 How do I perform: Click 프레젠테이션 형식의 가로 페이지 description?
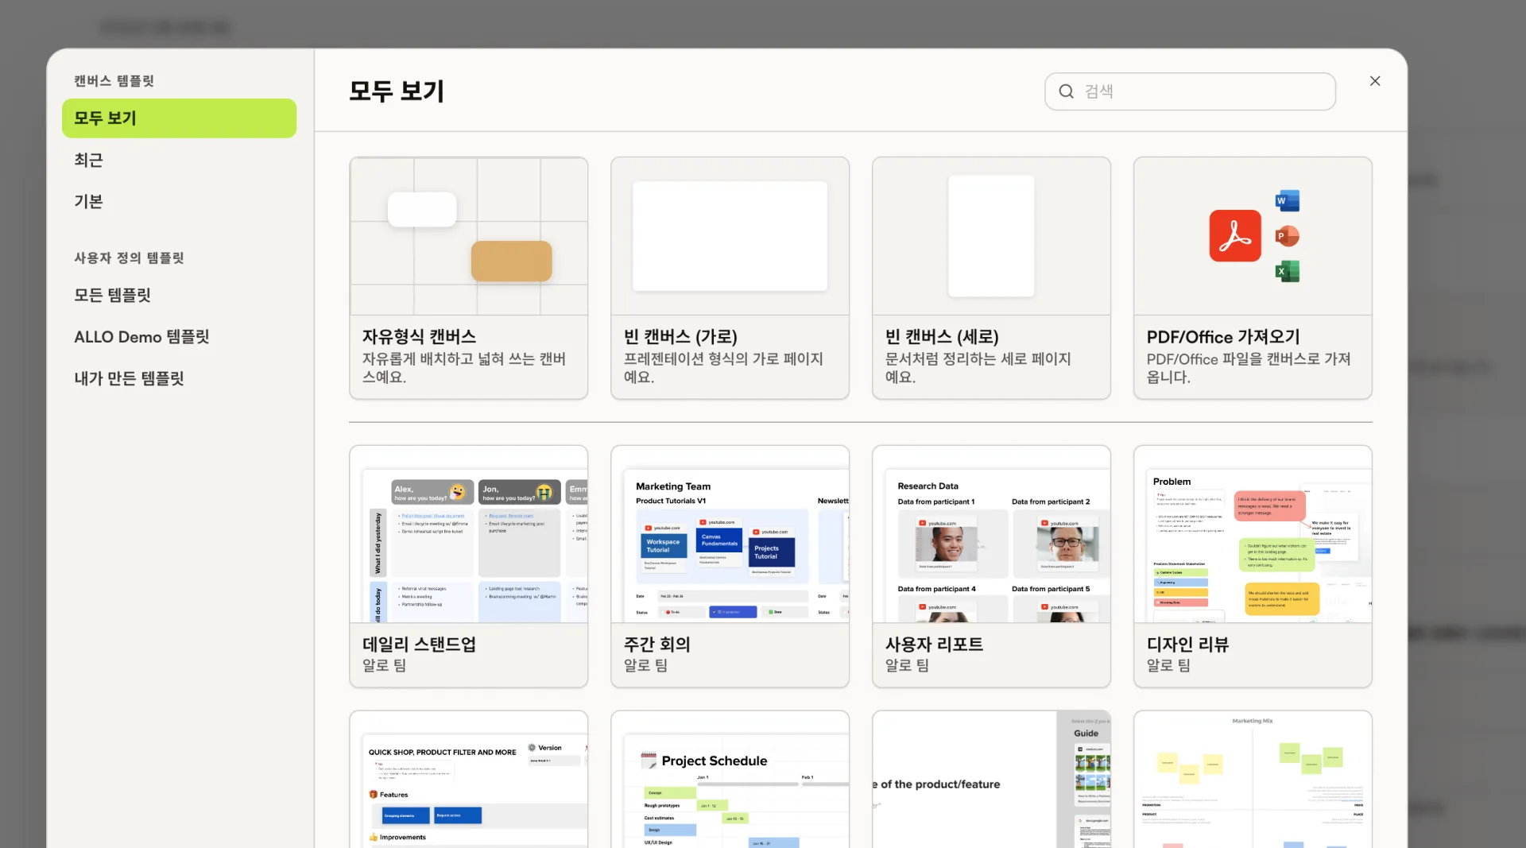[x=722, y=368]
